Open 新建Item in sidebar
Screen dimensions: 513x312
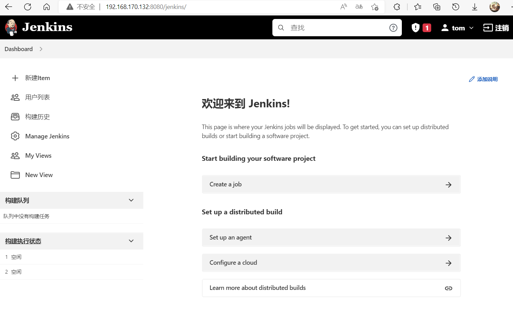[37, 78]
